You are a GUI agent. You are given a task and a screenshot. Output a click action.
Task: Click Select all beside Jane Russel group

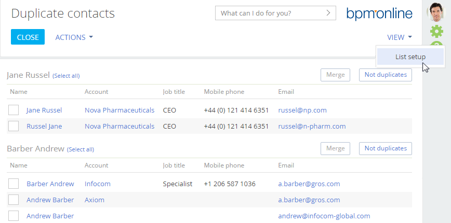pos(66,76)
